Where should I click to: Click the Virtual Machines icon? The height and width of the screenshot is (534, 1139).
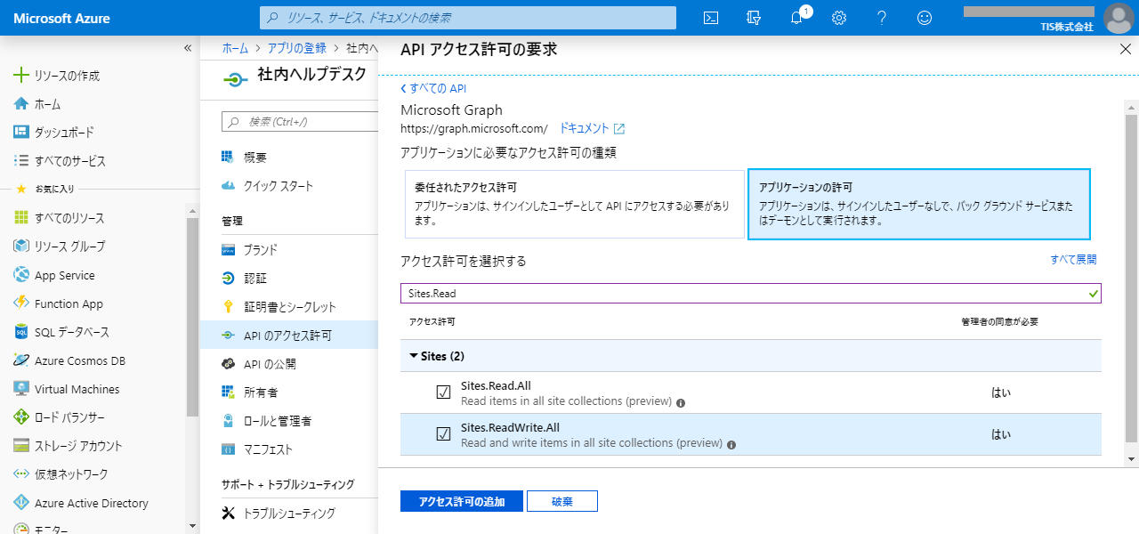[21, 389]
